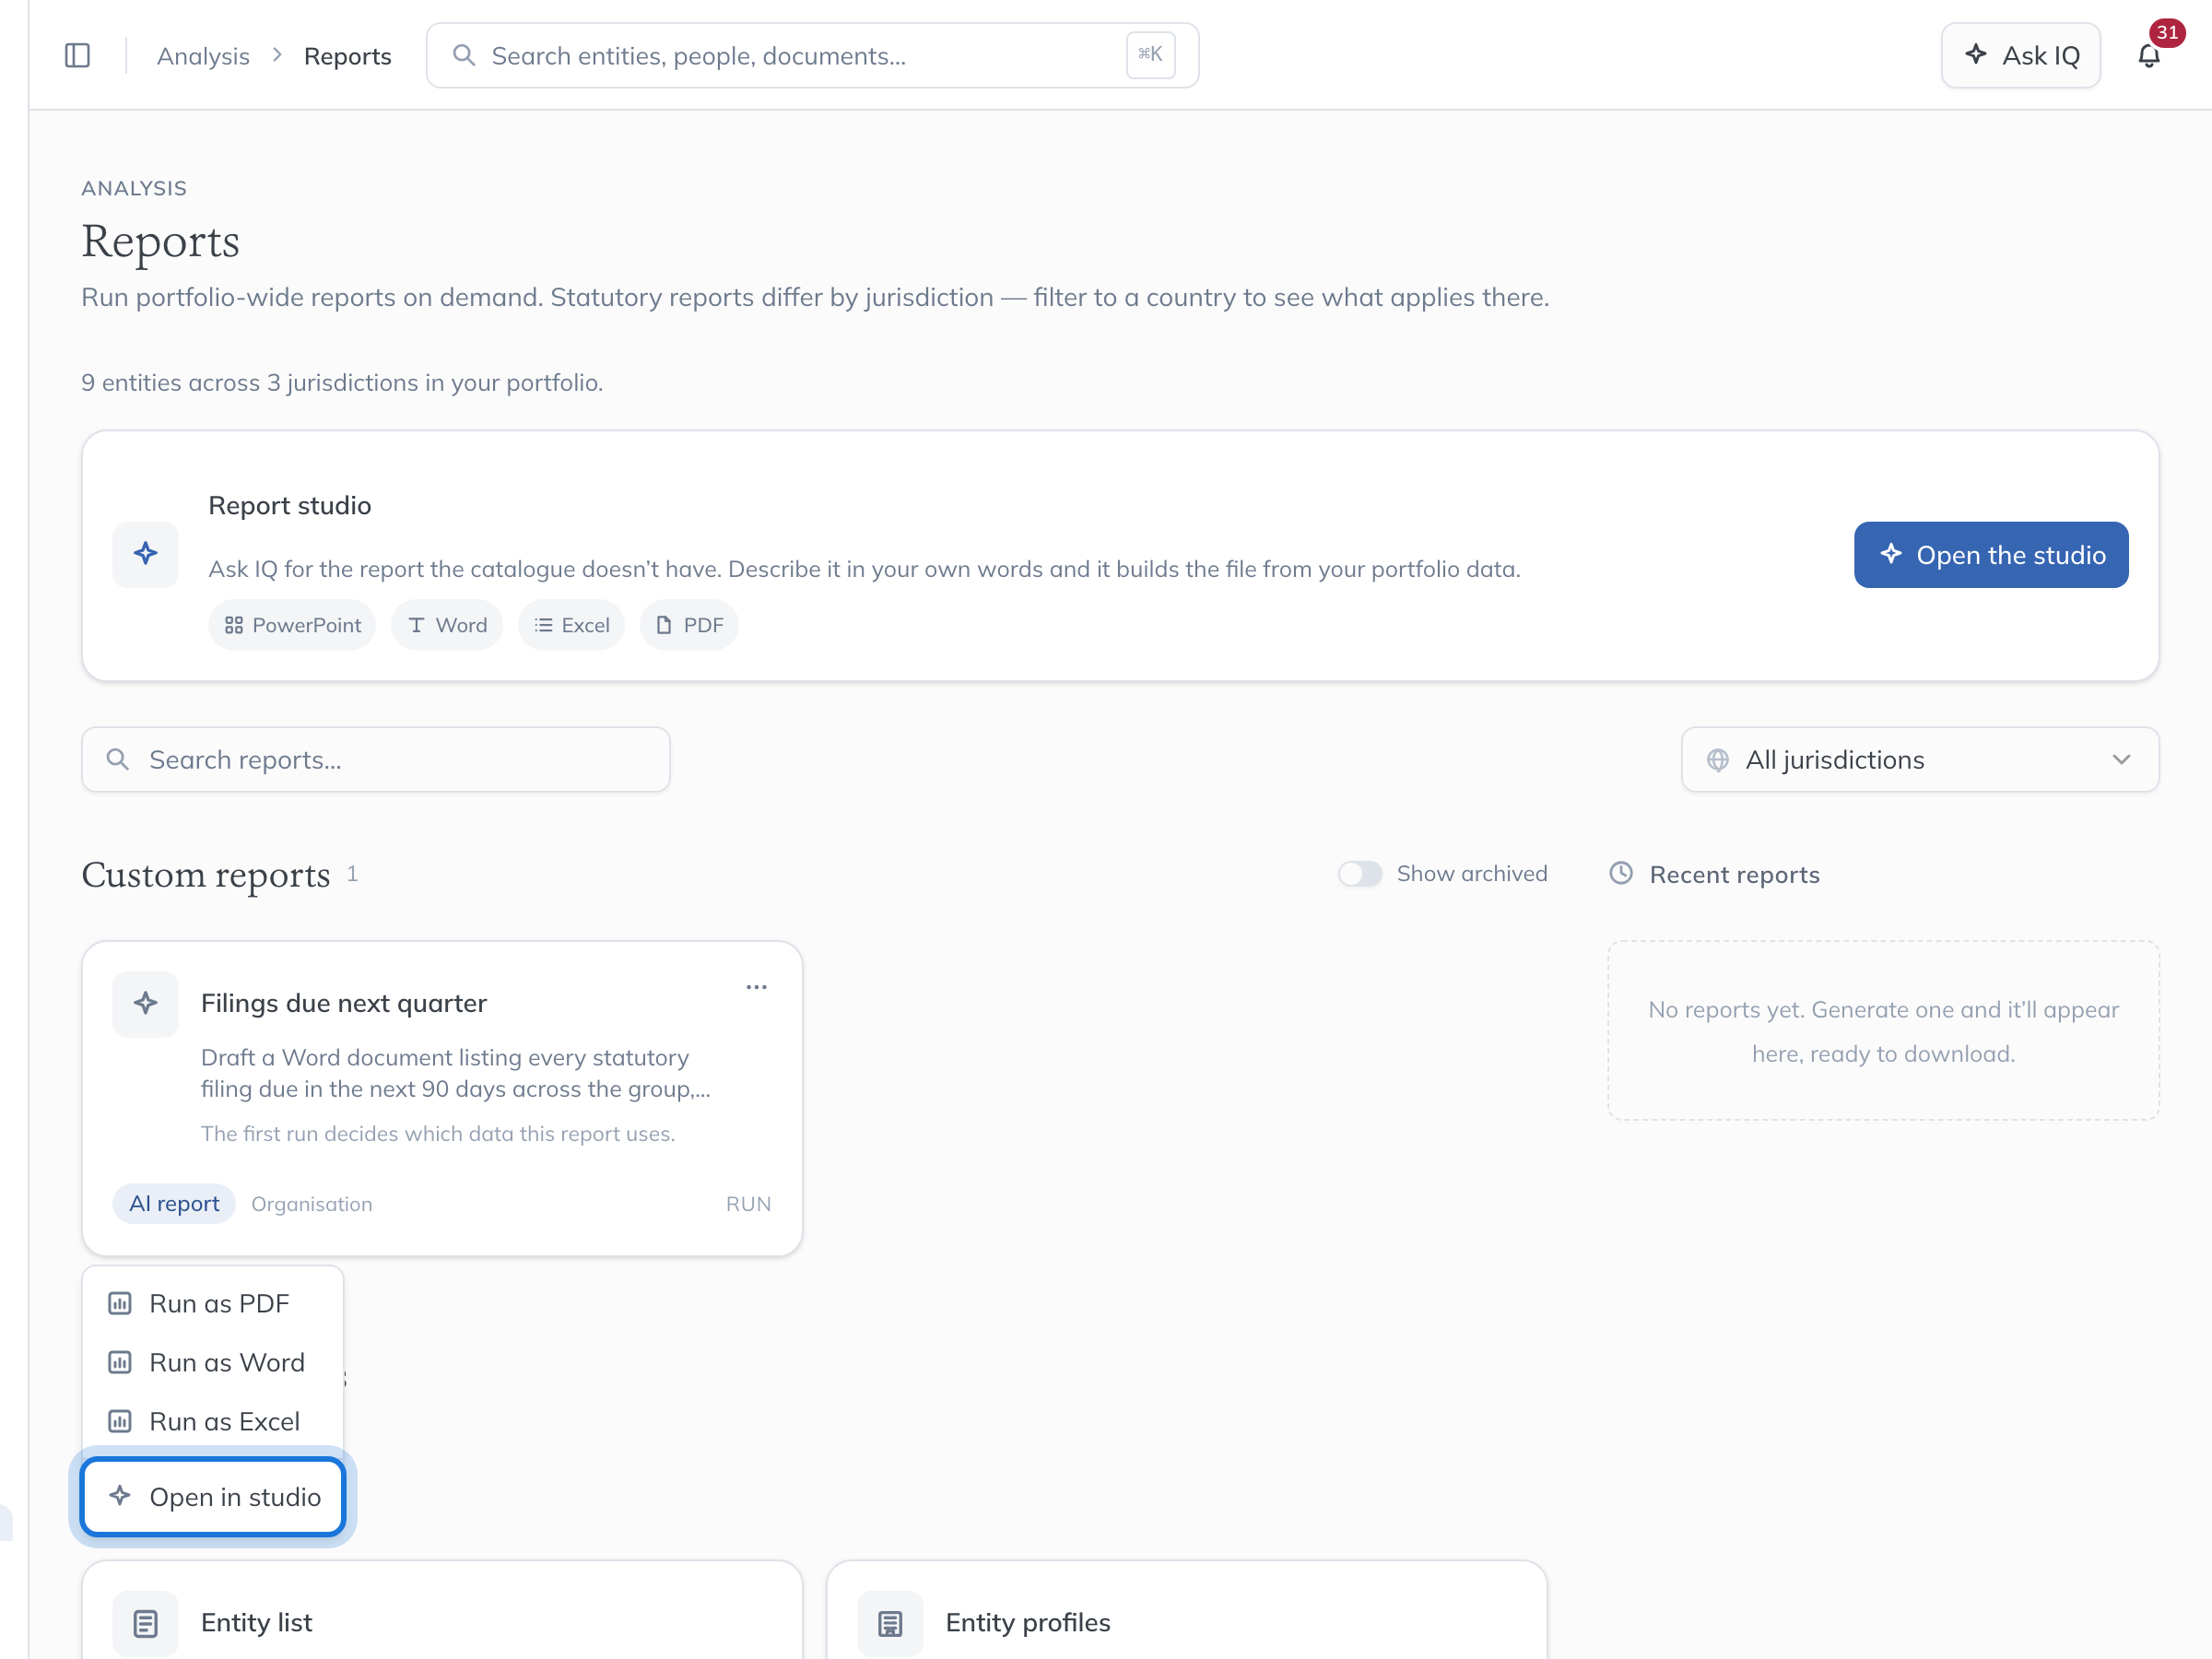Open the three-dot menu on Filings card
The width and height of the screenshot is (2212, 1659).
756,987
